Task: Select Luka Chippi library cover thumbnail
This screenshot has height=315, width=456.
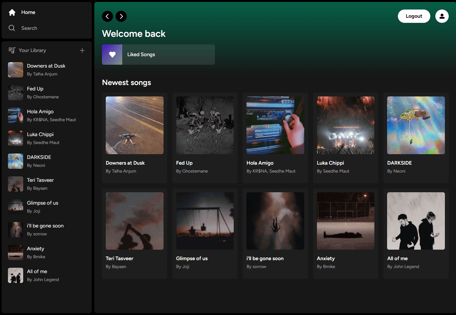Action: pyautogui.click(x=16, y=138)
